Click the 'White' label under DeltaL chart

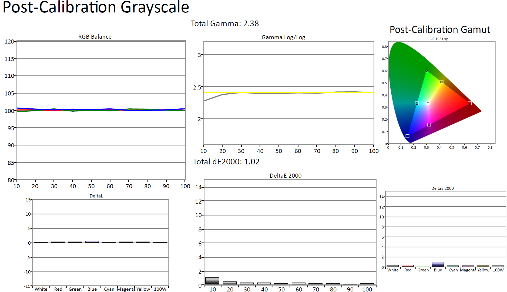click(41, 289)
